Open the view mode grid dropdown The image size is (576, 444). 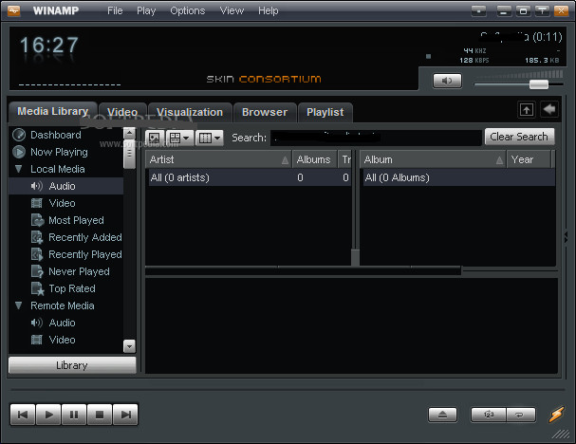coord(179,139)
